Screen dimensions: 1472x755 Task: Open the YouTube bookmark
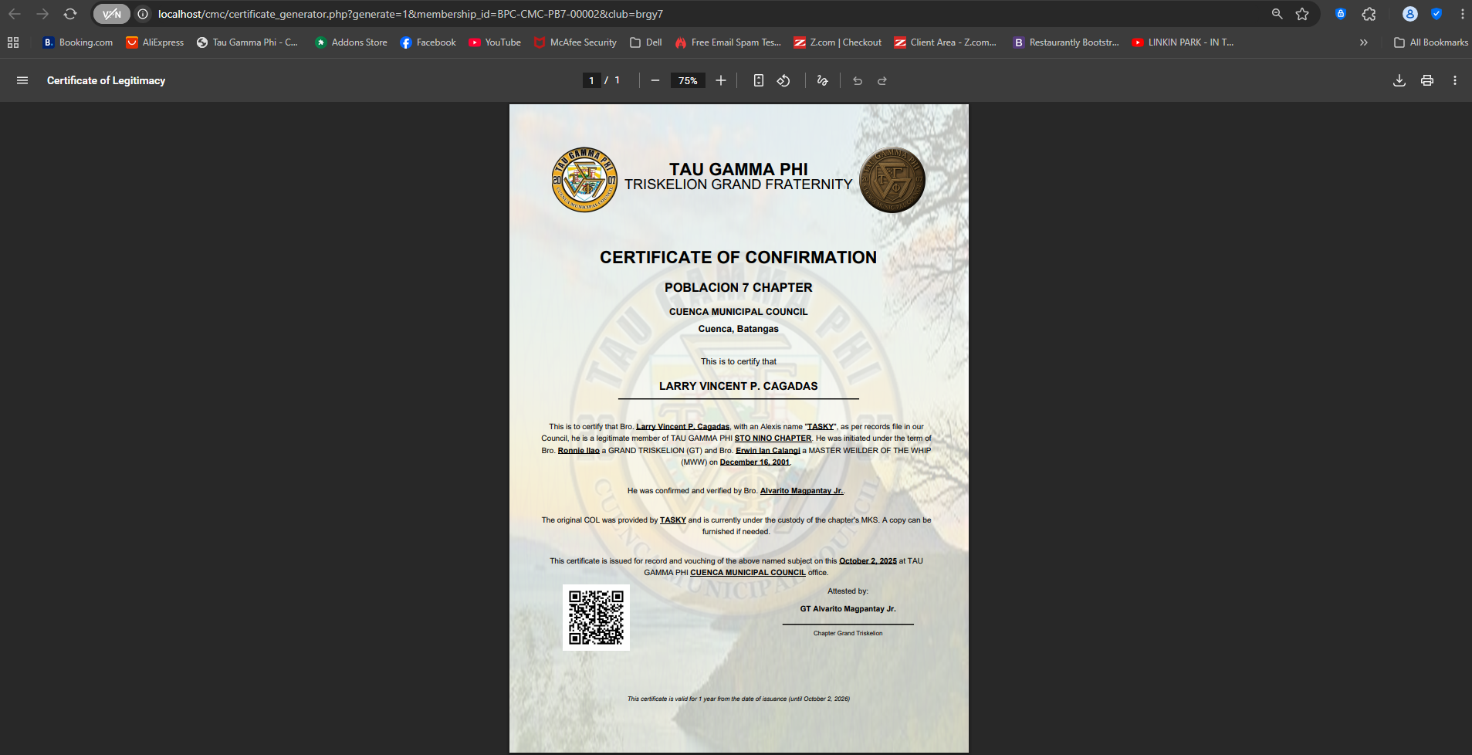click(495, 42)
